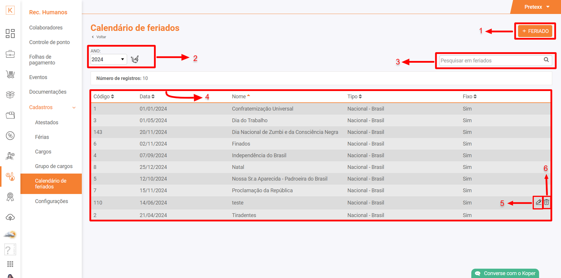Open the Pretexx account dropdown
Image resolution: width=561 pixels, height=278 pixels.
[536, 7]
